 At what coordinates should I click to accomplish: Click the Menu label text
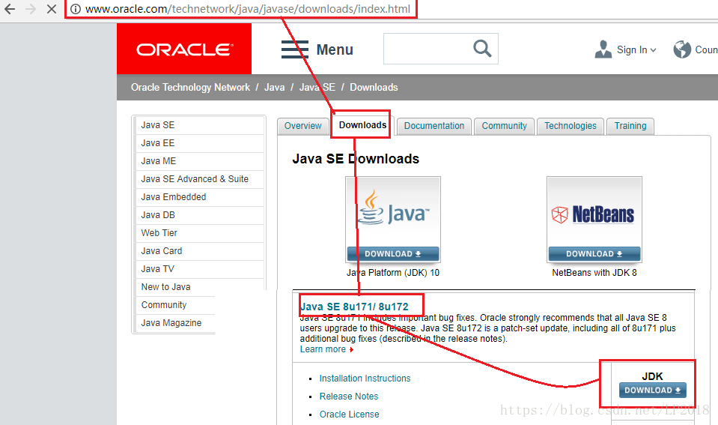click(x=335, y=49)
